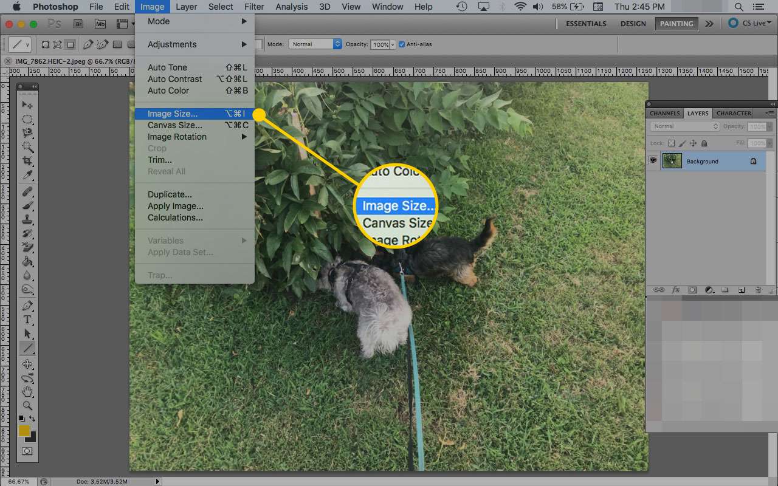Switch to the Channels tab
Screen dimensions: 778x486
tap(664, 113)
